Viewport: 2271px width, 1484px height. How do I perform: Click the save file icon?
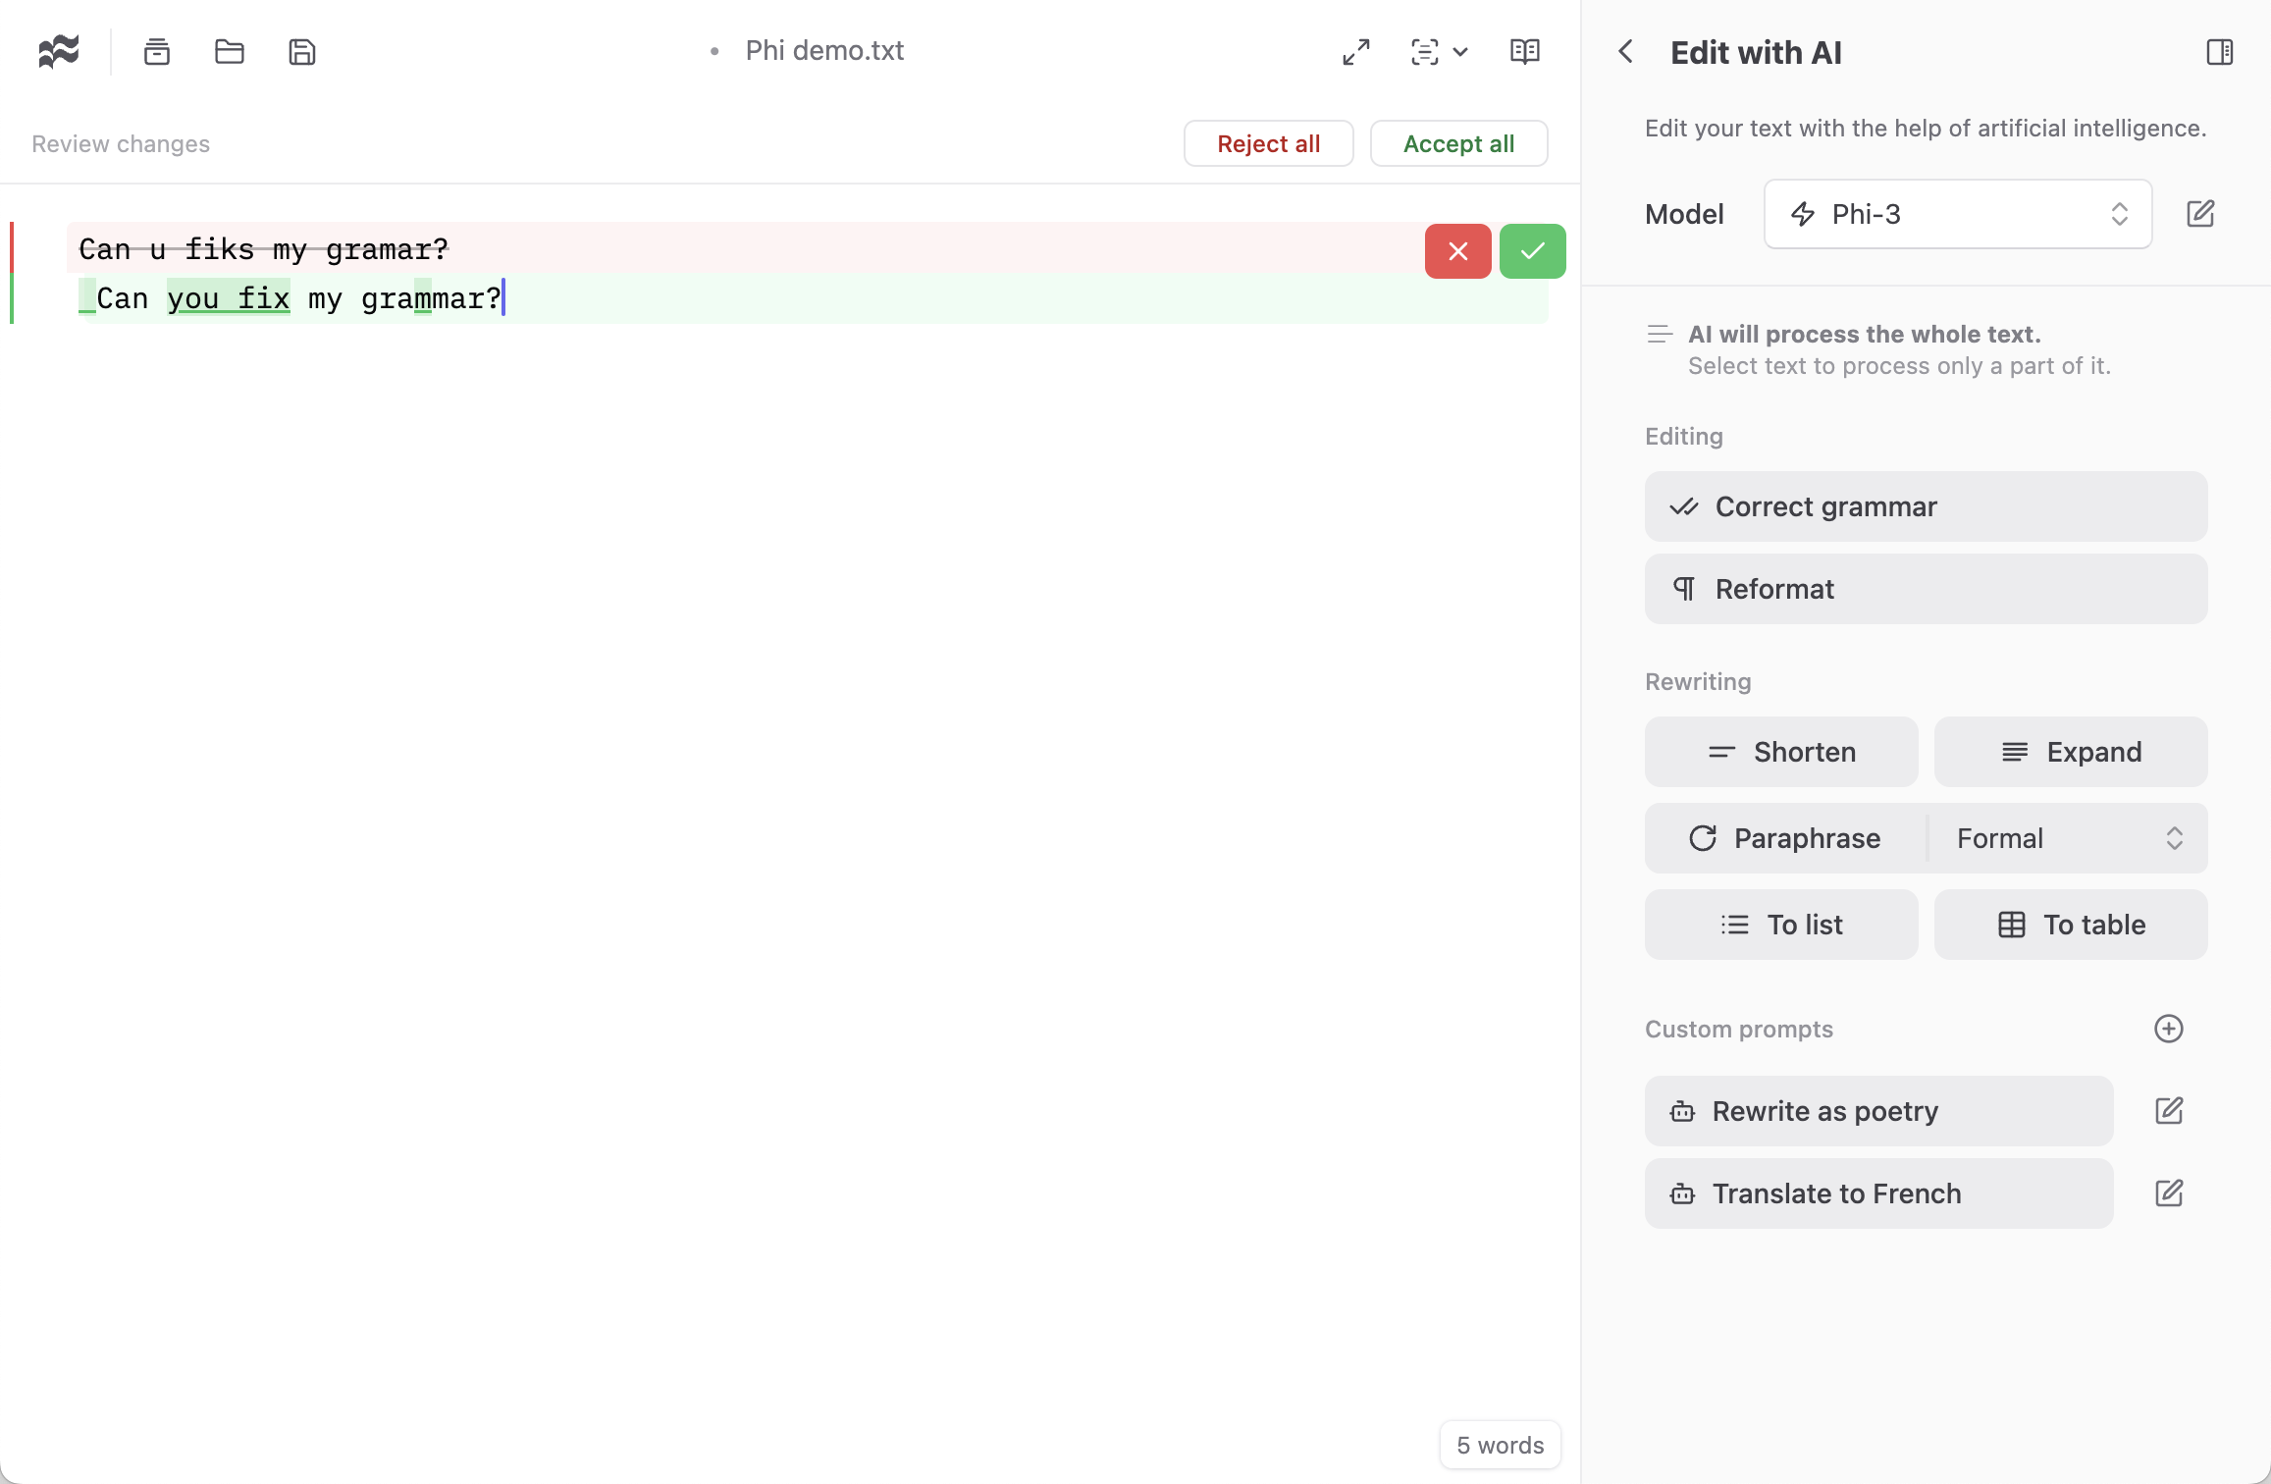[302, 51]
